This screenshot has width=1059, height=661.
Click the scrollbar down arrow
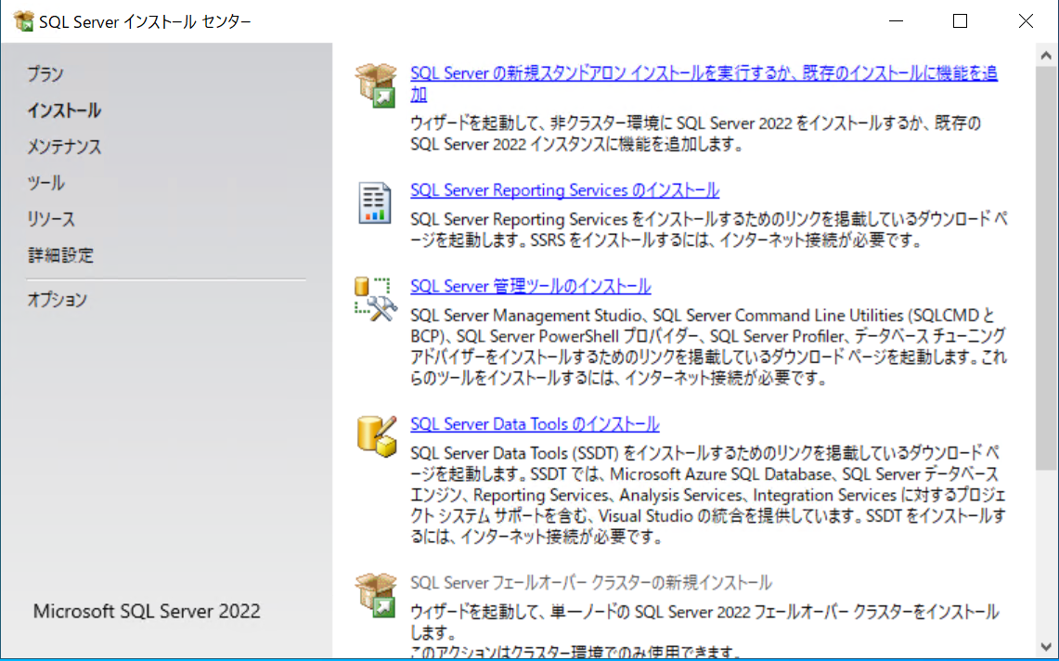point(1047,647)
